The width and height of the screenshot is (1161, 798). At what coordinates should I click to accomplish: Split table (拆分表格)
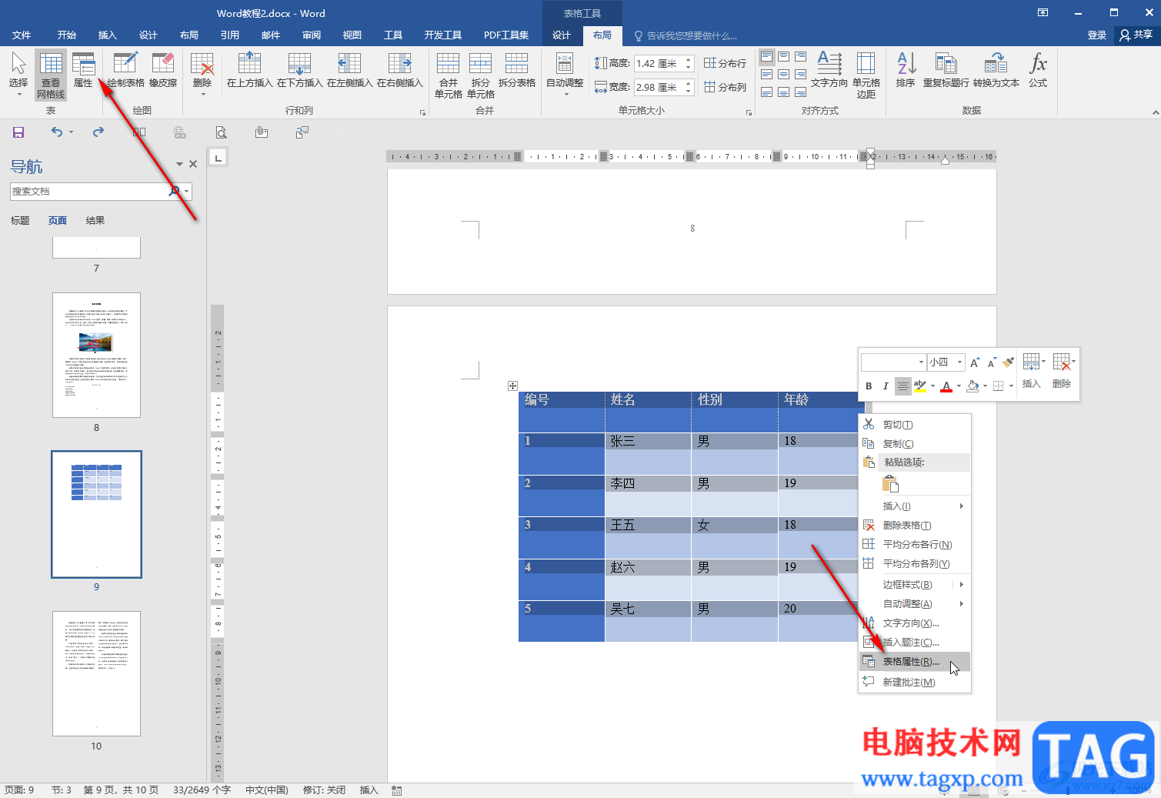(516, 70)
